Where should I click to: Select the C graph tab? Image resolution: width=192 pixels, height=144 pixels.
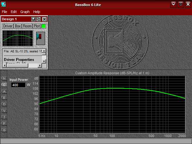coord(4,85)
